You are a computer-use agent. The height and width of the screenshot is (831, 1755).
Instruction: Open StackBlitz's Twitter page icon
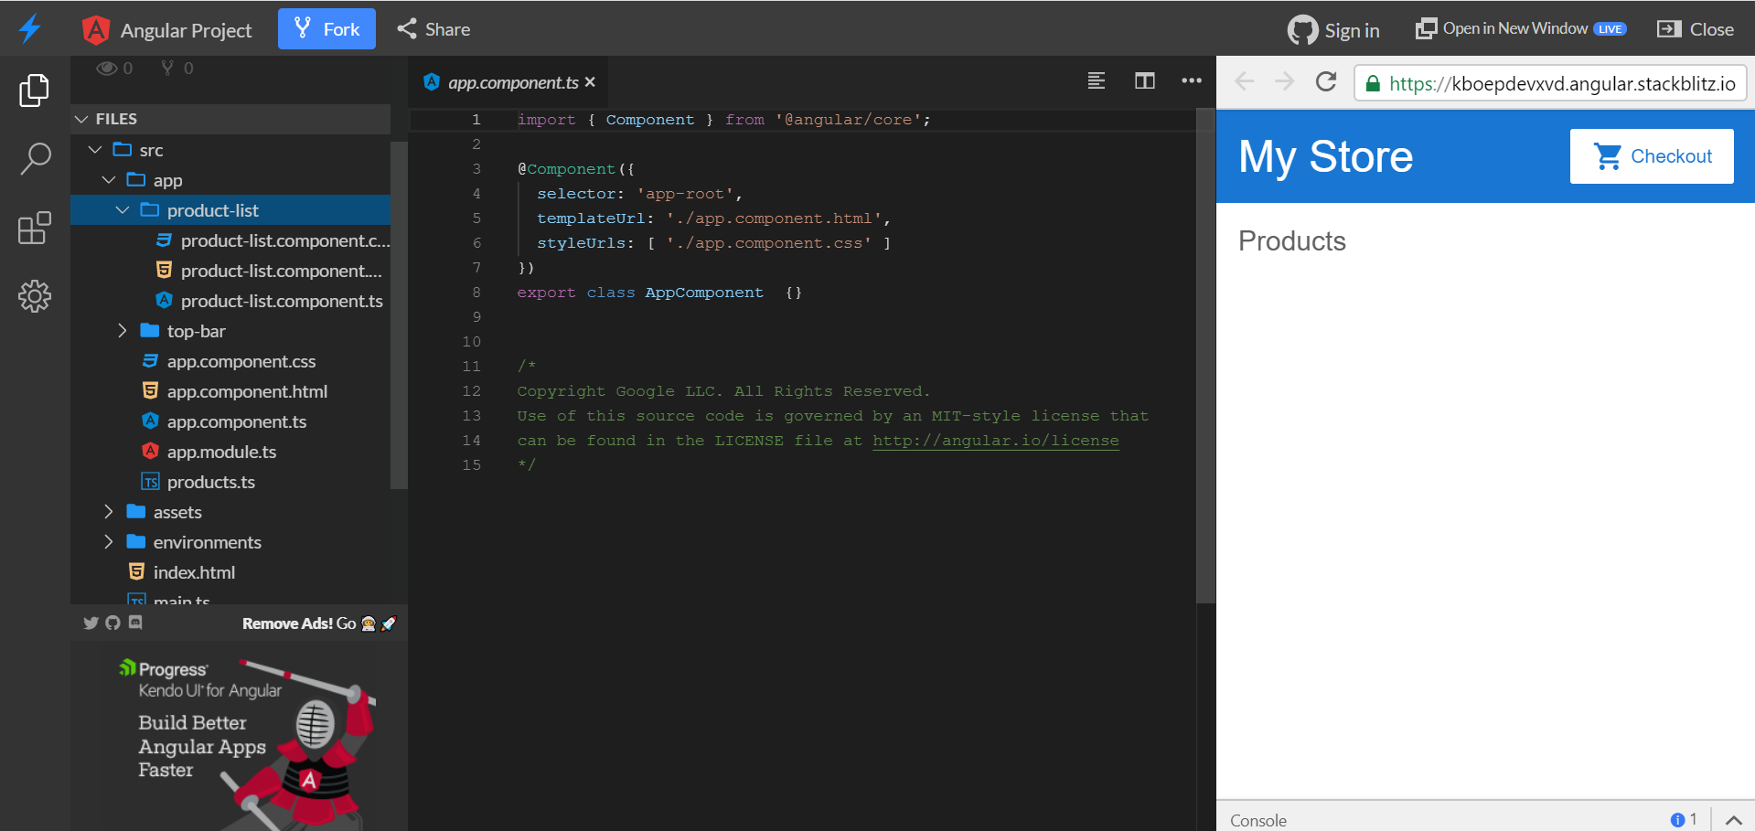click(x=91, y=623)
